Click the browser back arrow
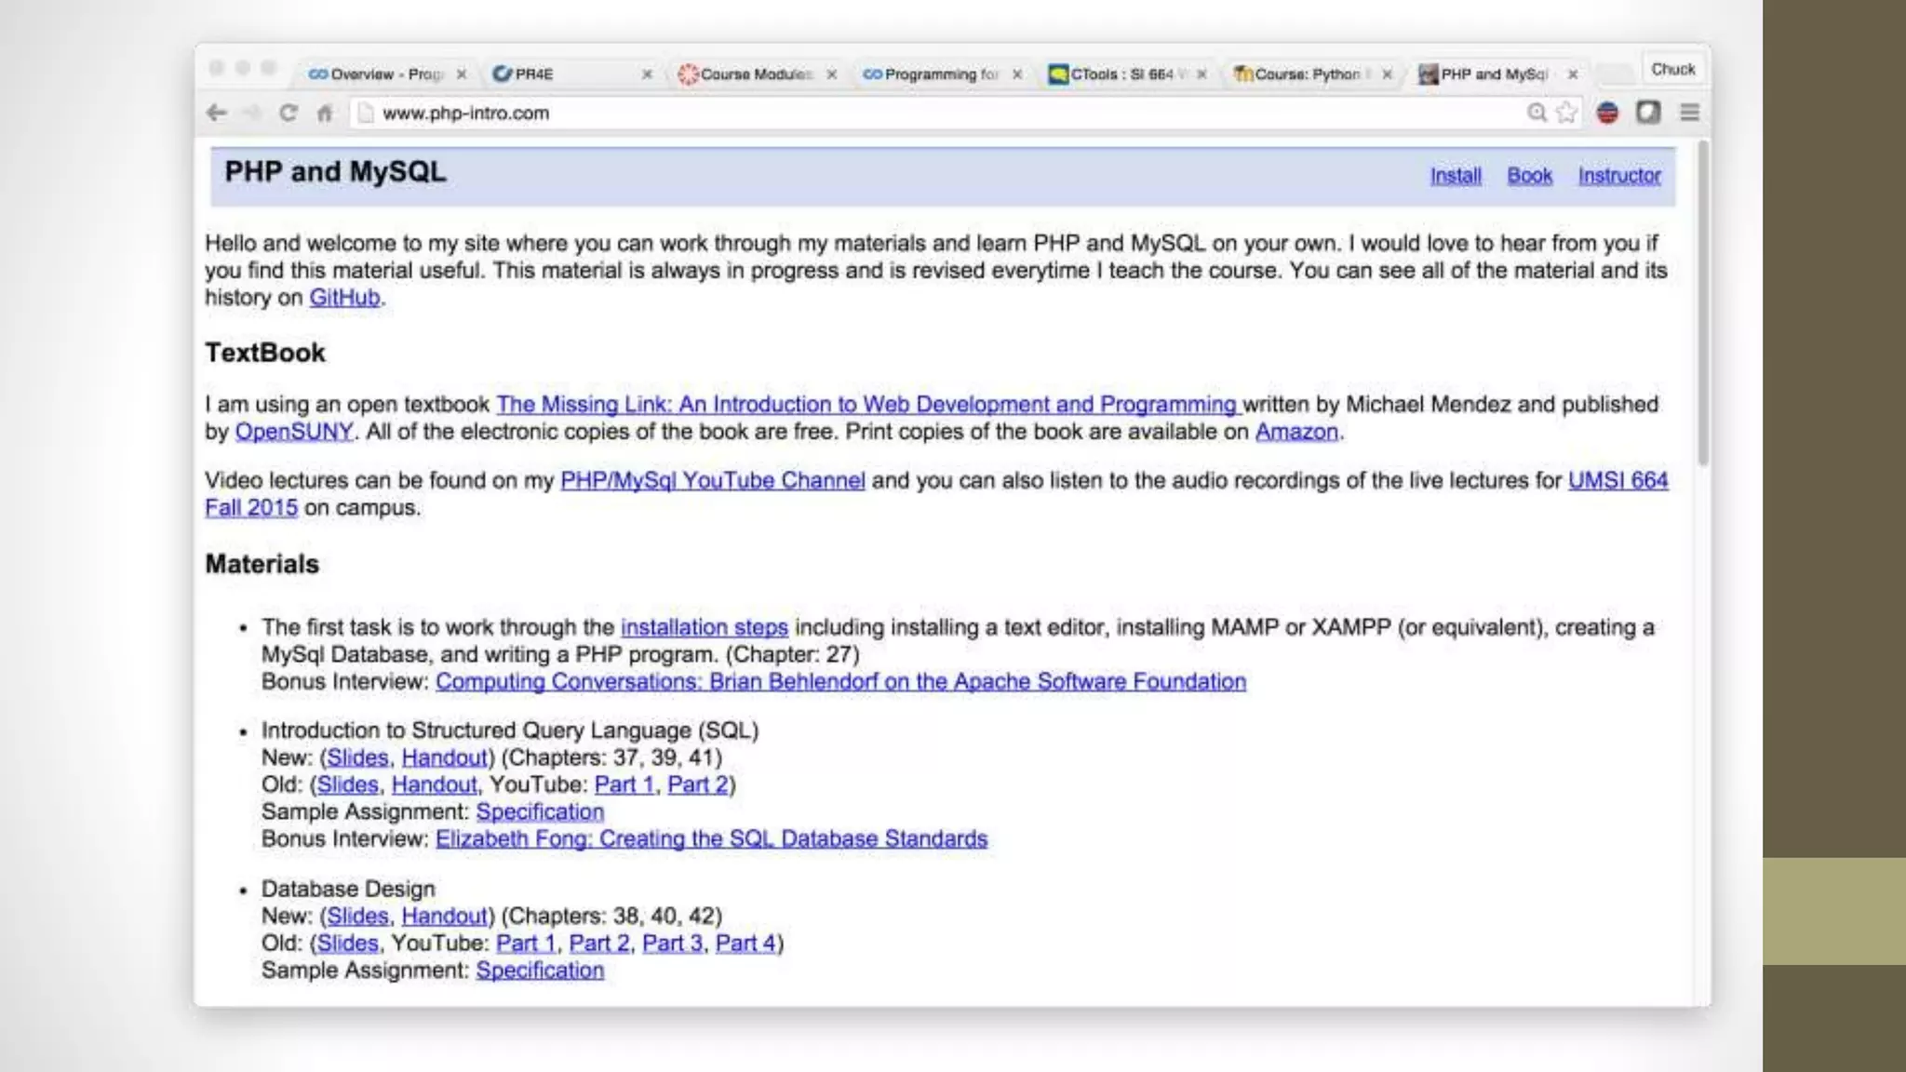This screenshot has width=1906, height=1072. 216,113
